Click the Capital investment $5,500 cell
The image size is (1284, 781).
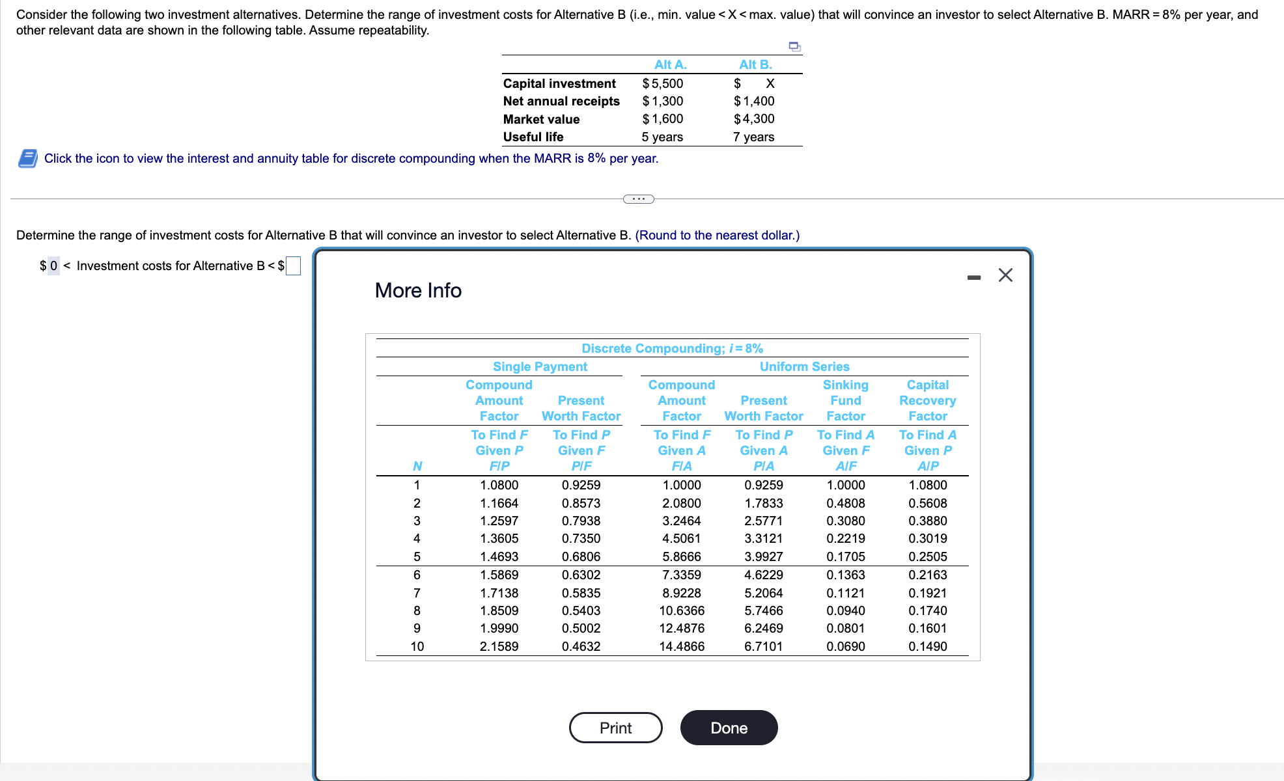(662, 83)
